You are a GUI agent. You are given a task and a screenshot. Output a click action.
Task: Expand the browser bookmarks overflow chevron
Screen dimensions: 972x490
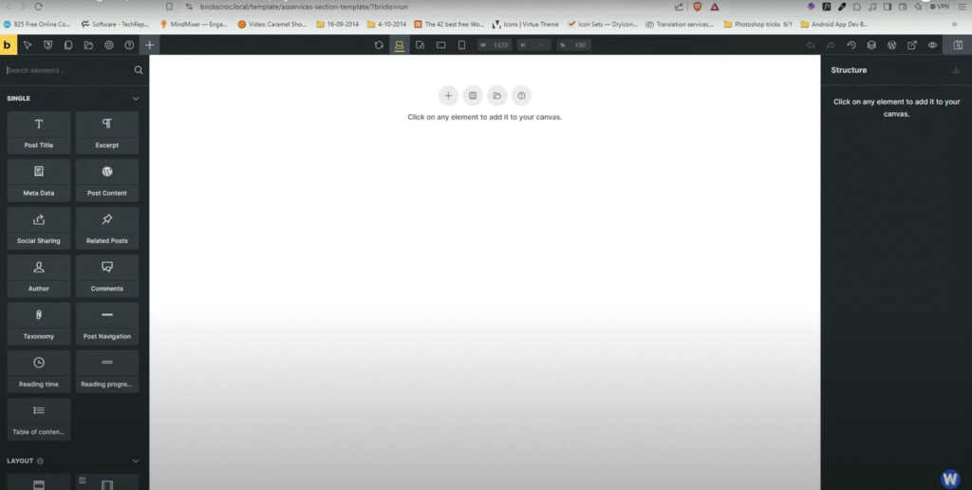coord(954,24)
